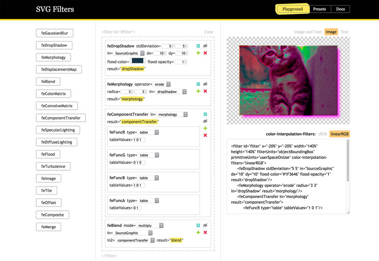Hide the feDropShadow primitive via eye icon
This screenshot has width=379, height=261.
point(205,46)
